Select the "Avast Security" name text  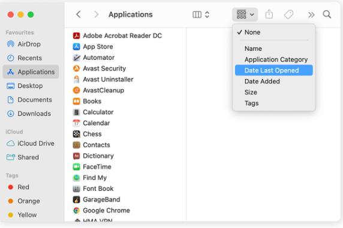pos(104,68)
